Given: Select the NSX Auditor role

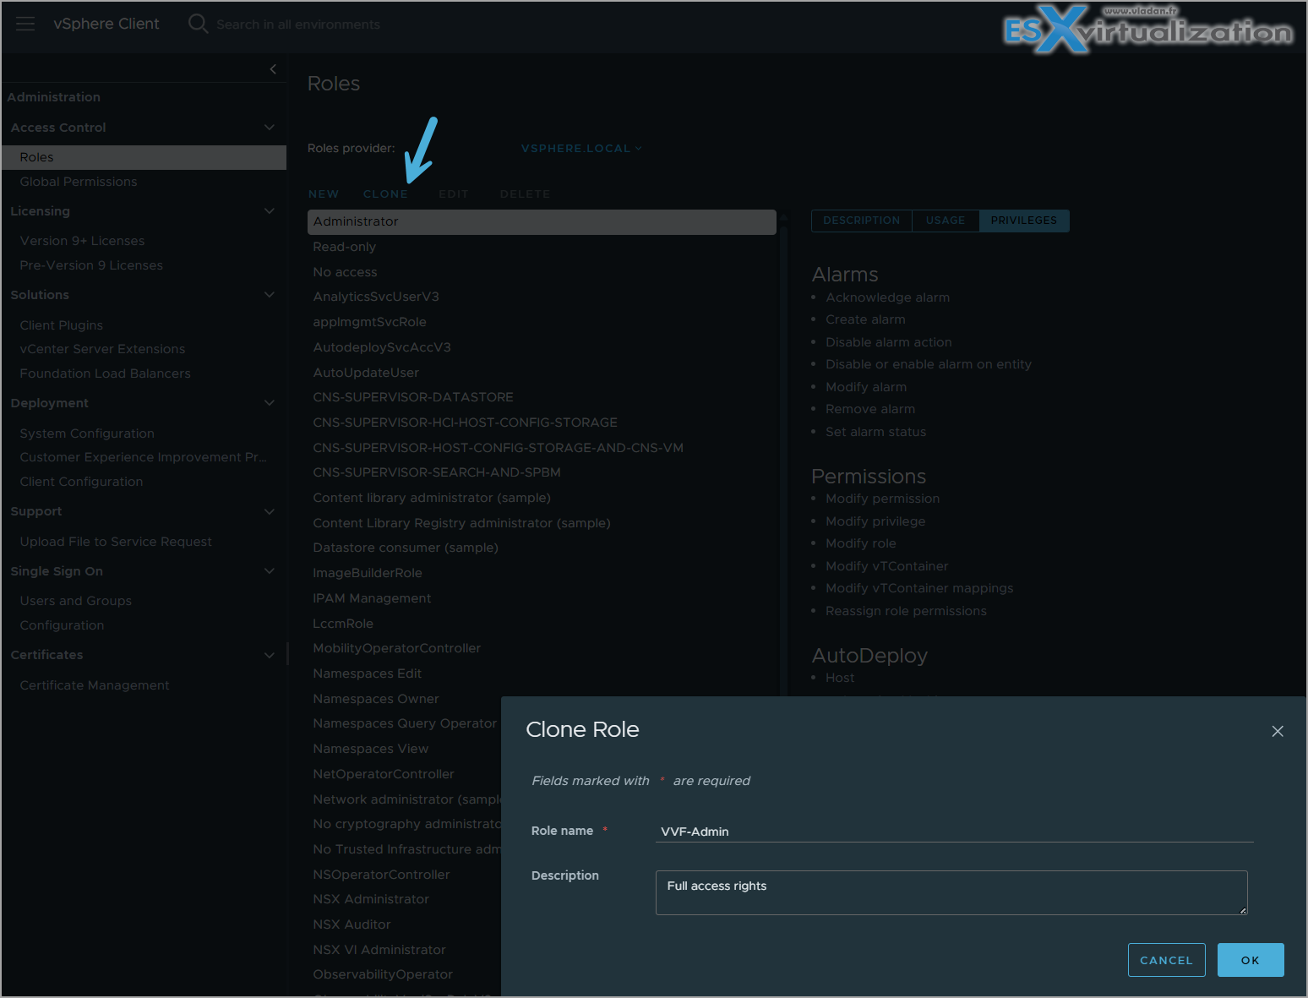Looking at the screenshot, I should (x=352, y=924).
